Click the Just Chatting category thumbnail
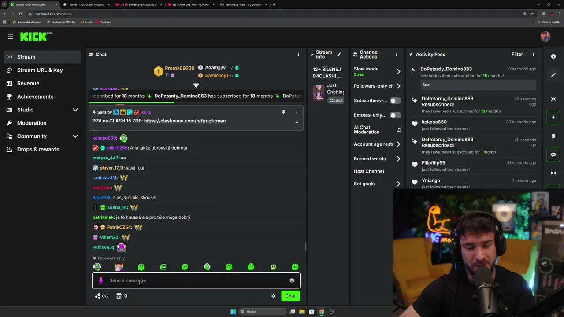This screenshot has width=564, height=317. (318, 93)
